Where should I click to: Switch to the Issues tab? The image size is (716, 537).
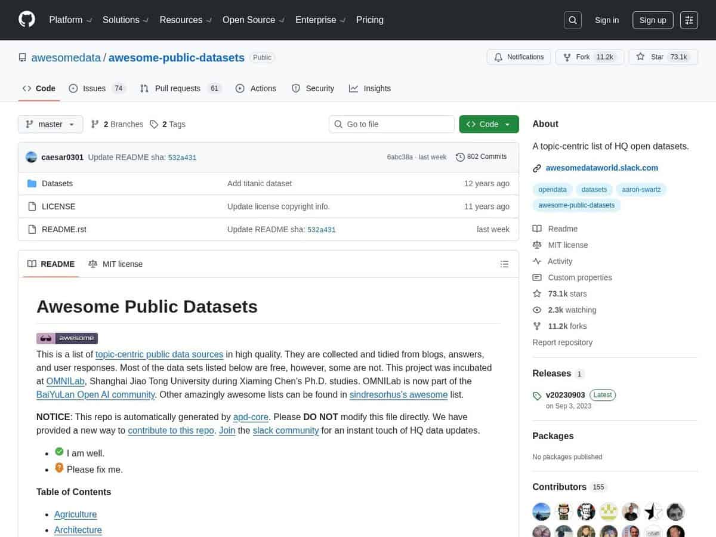pyautogui.click(x=96, y=88)
